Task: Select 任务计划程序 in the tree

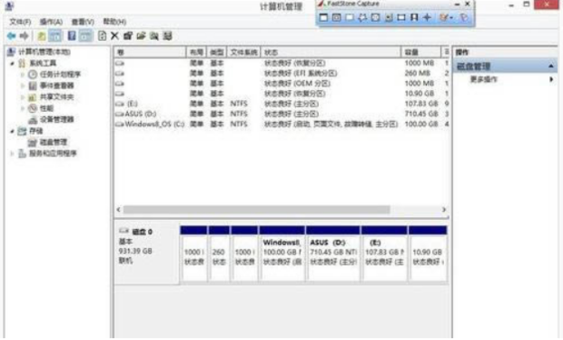Action: 60,75
